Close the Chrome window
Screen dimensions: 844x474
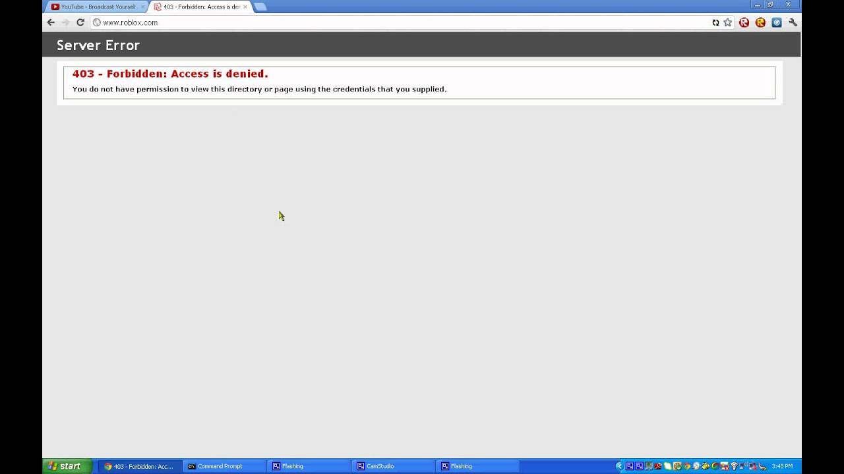[x=788, y=5]
